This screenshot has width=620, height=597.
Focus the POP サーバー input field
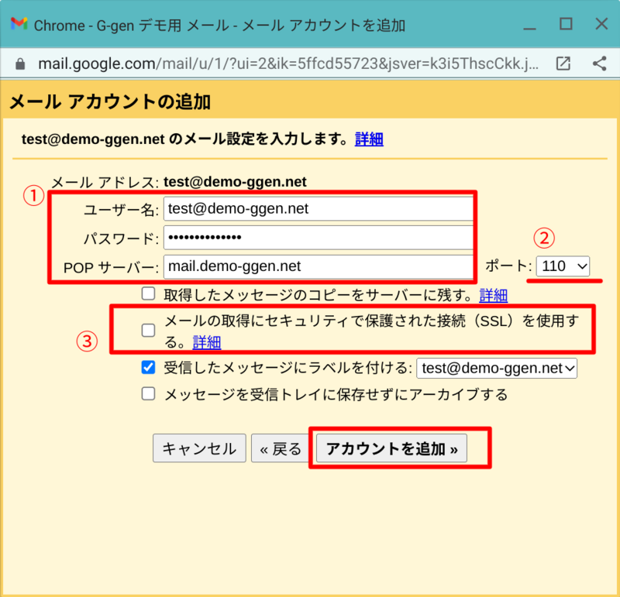(319, 266)
